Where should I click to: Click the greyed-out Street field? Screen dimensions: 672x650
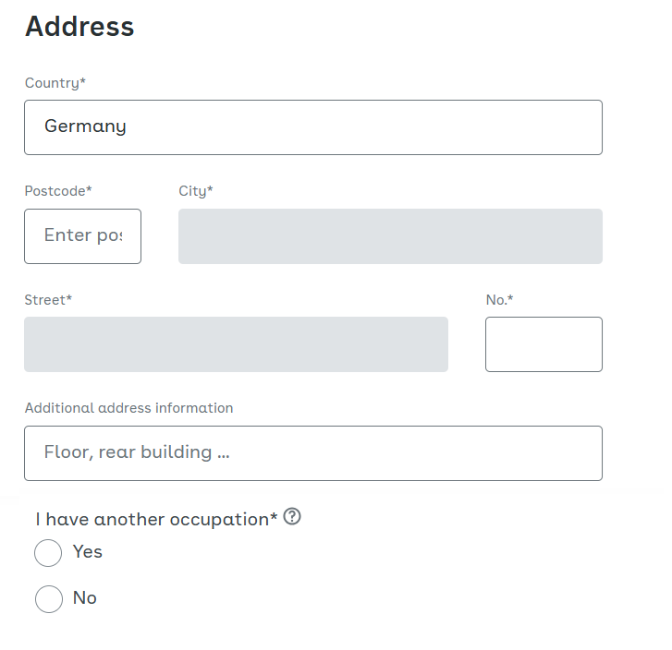coord(236,344)
